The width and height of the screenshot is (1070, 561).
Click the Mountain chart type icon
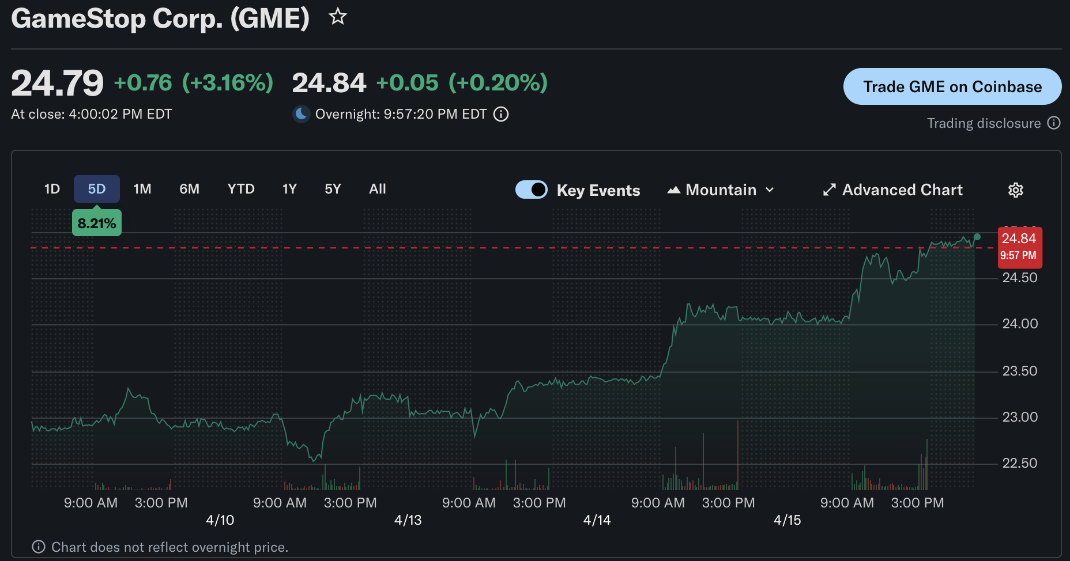click(x=673, y=190)
